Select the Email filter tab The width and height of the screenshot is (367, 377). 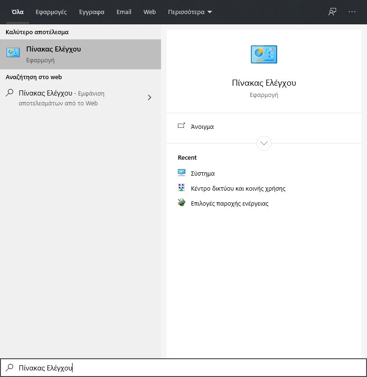[x=124, y=12]
